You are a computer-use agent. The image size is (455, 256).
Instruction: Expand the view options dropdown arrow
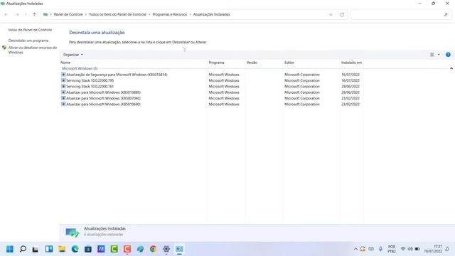click(x=439, y=55)
